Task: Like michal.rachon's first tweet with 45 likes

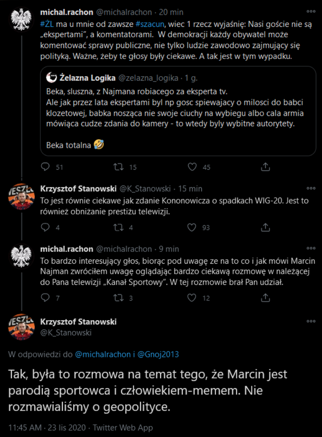Action: 193,167
